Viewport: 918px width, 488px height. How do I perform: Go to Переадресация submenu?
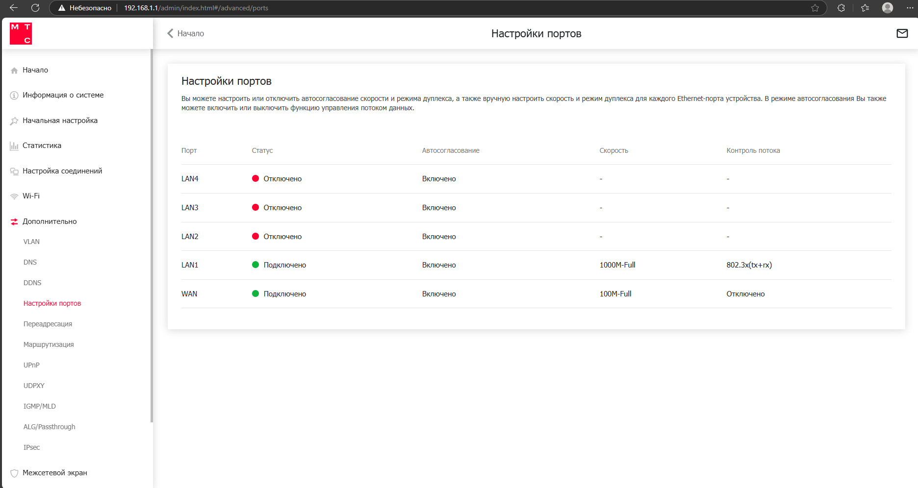[x=48, y=324]
